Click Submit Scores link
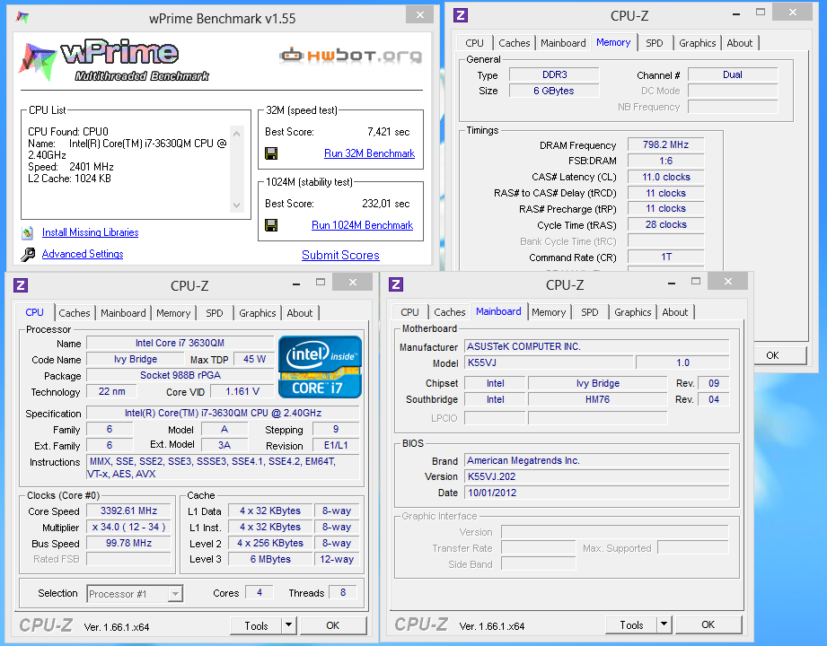Image resolution: width=827 pixels, height=646 pixels. 340,255
